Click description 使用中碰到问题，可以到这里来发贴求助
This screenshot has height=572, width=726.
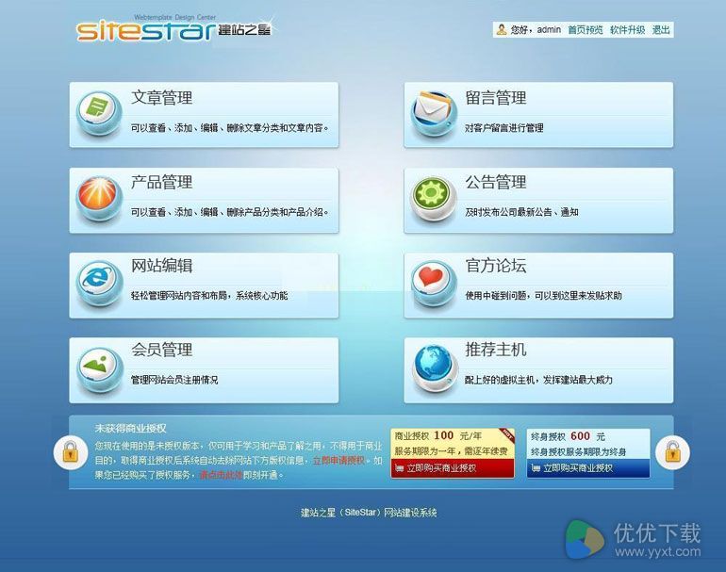click(x=544, y=296)
